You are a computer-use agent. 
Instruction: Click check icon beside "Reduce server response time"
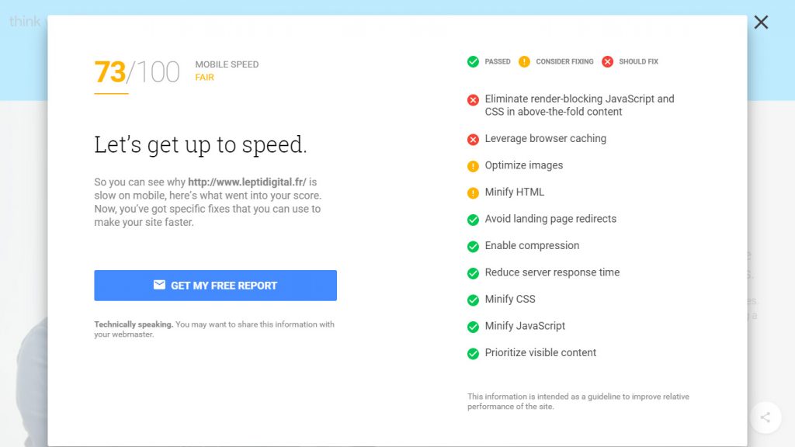click(473, 273)
